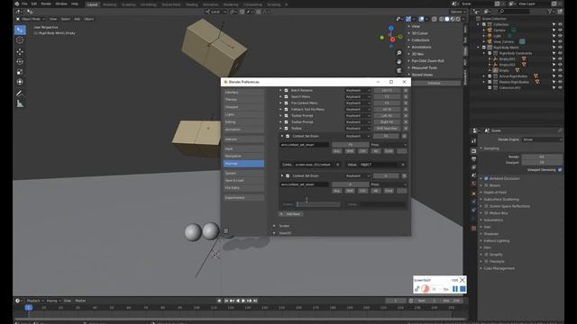Click the blue Z axis on navigation gizmo
Screen dimensions: 577x324
[391, 28]
